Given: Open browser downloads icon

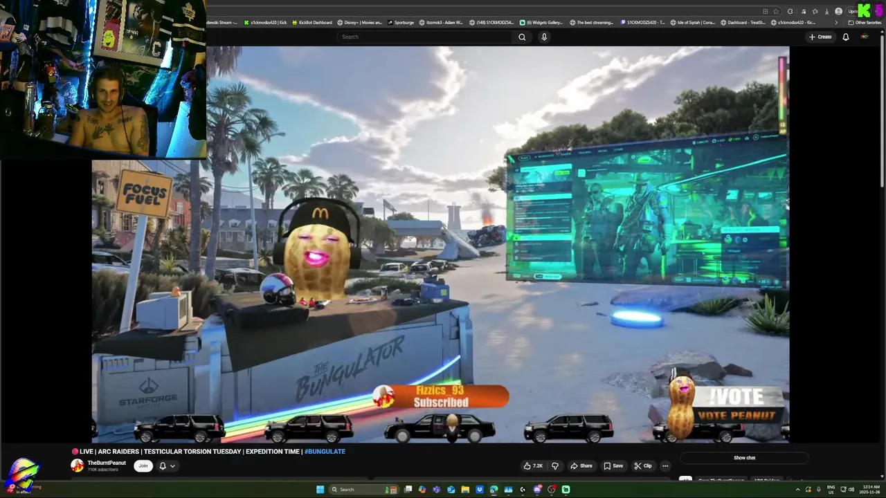Looking at the screenshot, I should coord(826,11).
